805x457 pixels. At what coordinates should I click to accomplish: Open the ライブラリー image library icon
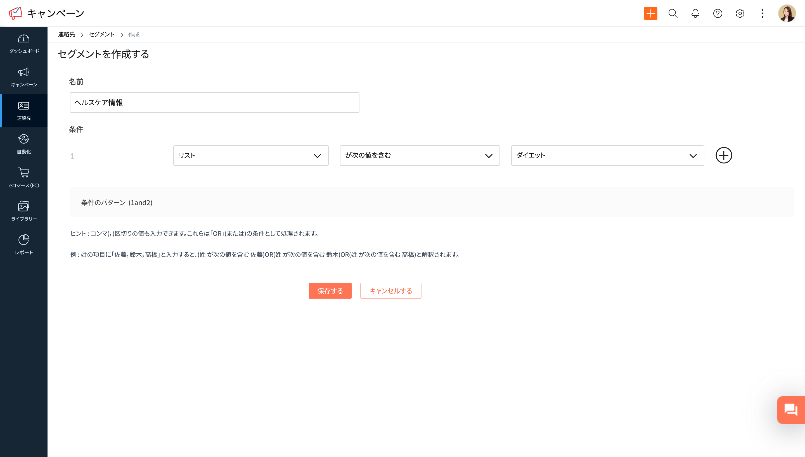[x=24, y=206]
